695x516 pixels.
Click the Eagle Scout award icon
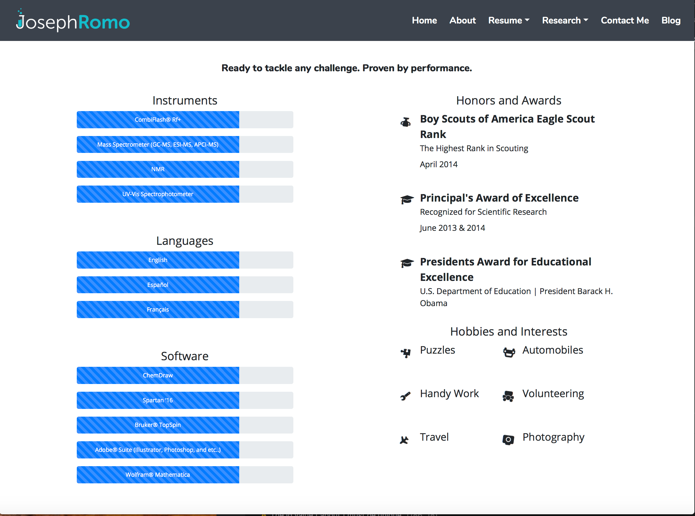[x=406, y=122]
